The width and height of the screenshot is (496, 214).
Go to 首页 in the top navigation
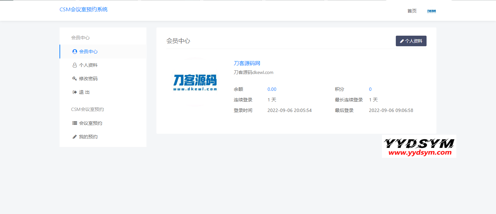412,11
